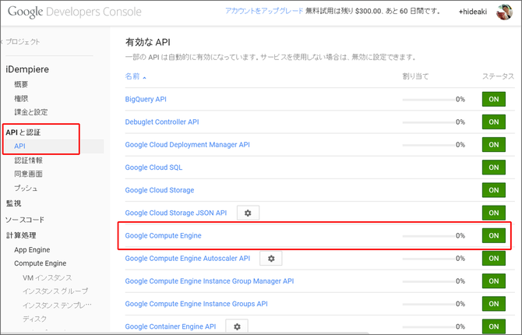522x335 pixels.
Task: Collapse the Compute Engine submenu
Action: coord(40,263)
